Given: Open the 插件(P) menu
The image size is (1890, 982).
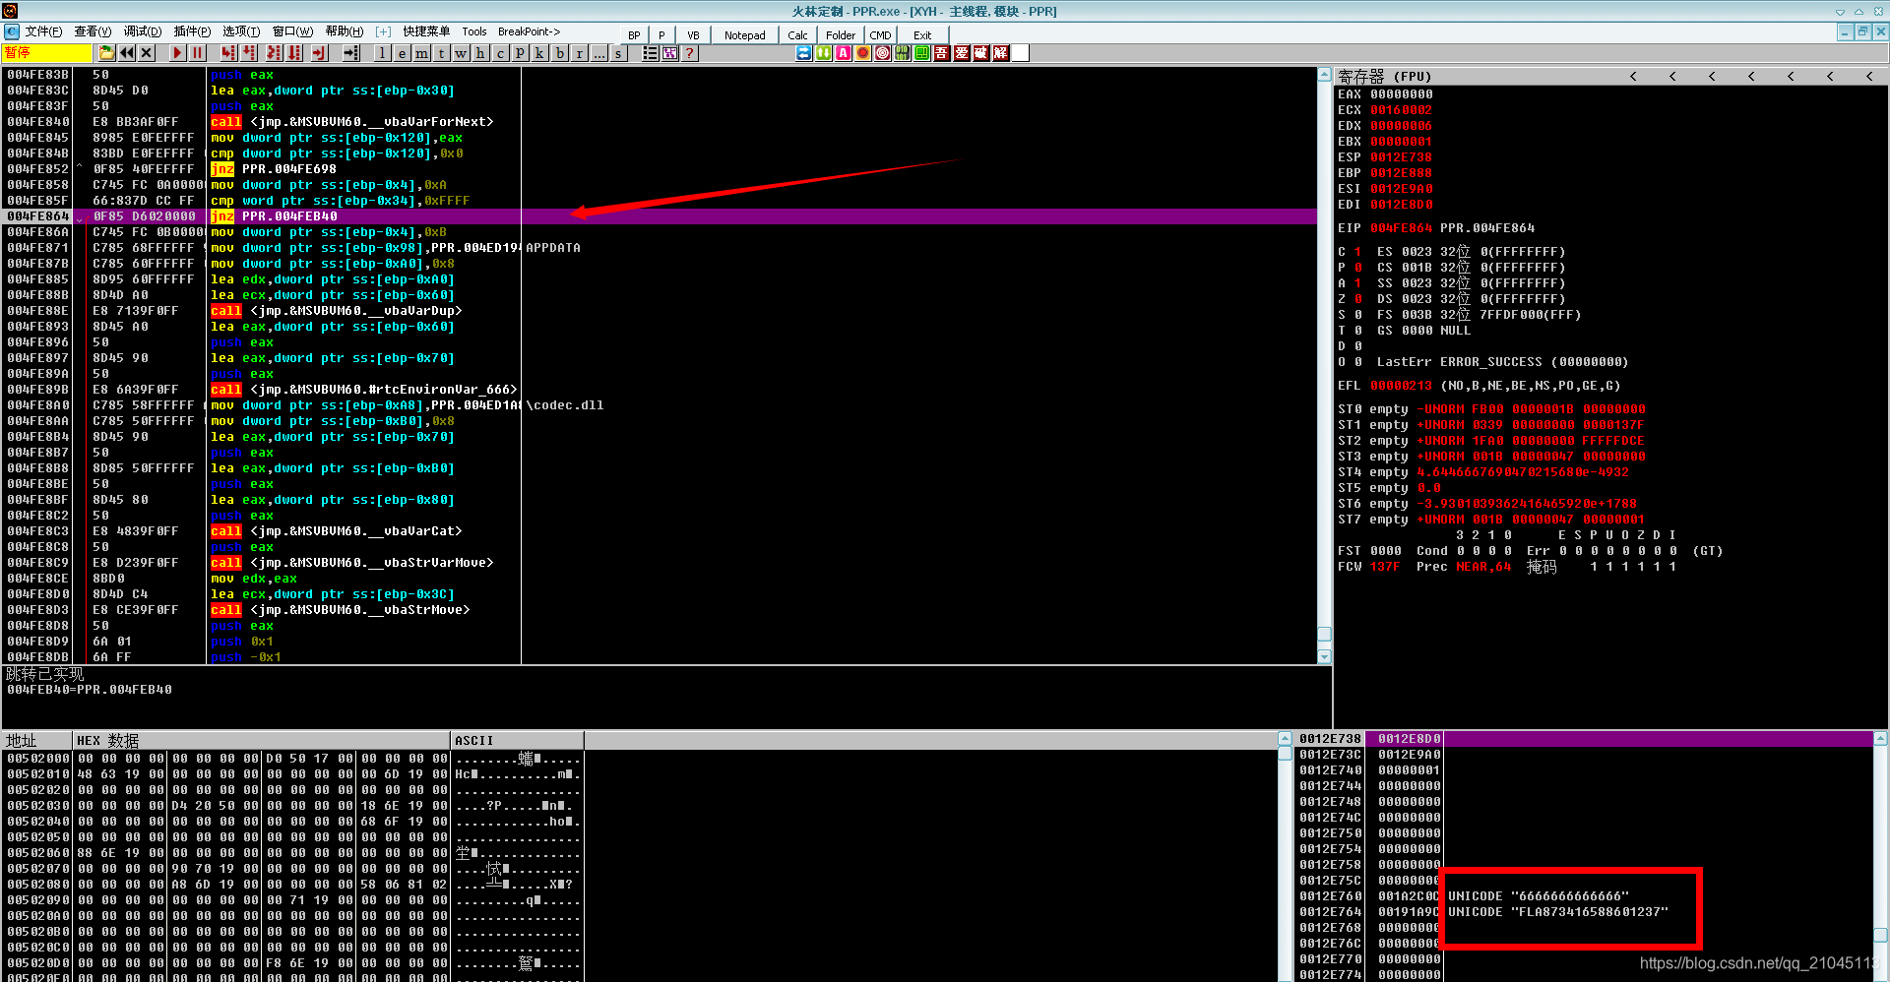Looking at the screenshot, I should pyautogui.click(x=193, y=31).
